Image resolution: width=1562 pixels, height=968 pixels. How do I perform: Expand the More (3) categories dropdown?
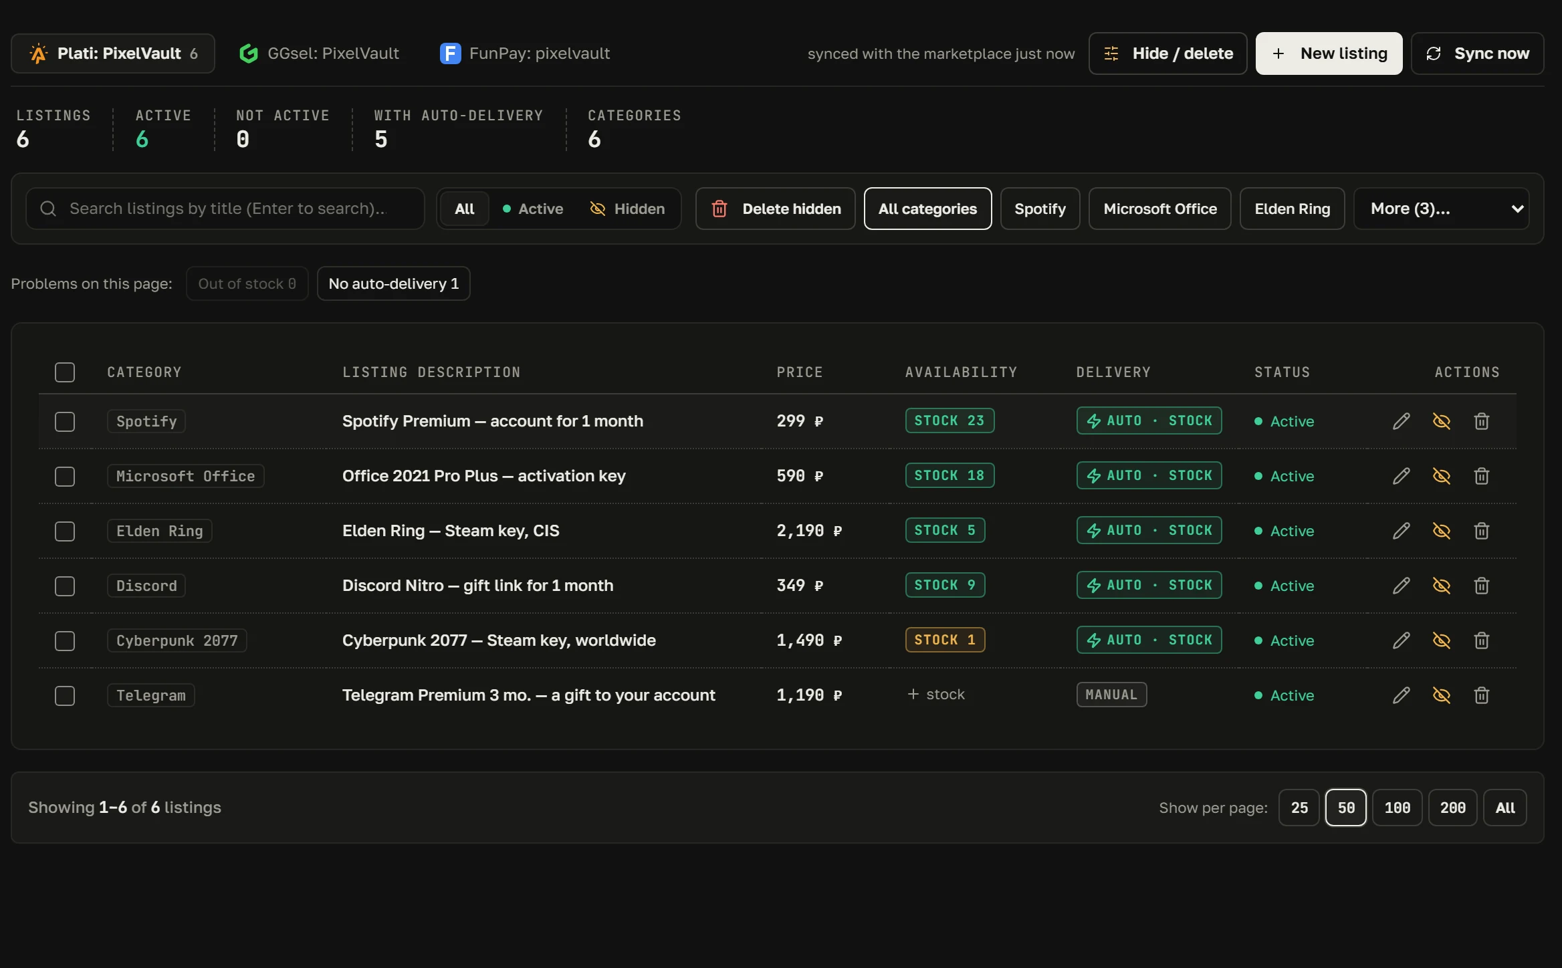click(x=1441, y=209)
